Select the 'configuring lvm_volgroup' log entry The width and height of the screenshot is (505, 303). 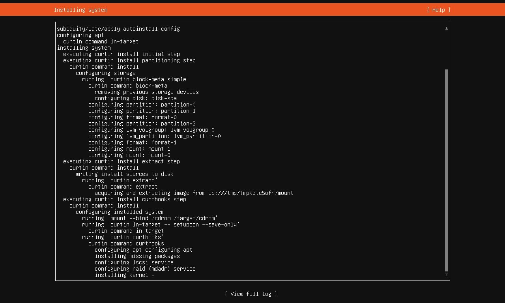(x=151, y=130)
